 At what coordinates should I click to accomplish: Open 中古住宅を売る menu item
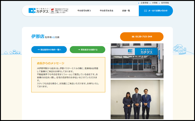click(106, 11)
